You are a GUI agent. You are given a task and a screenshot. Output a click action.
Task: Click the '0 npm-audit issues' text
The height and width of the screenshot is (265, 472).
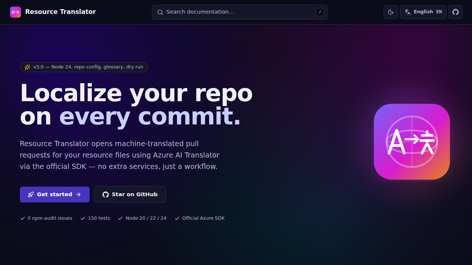(50, 218)
